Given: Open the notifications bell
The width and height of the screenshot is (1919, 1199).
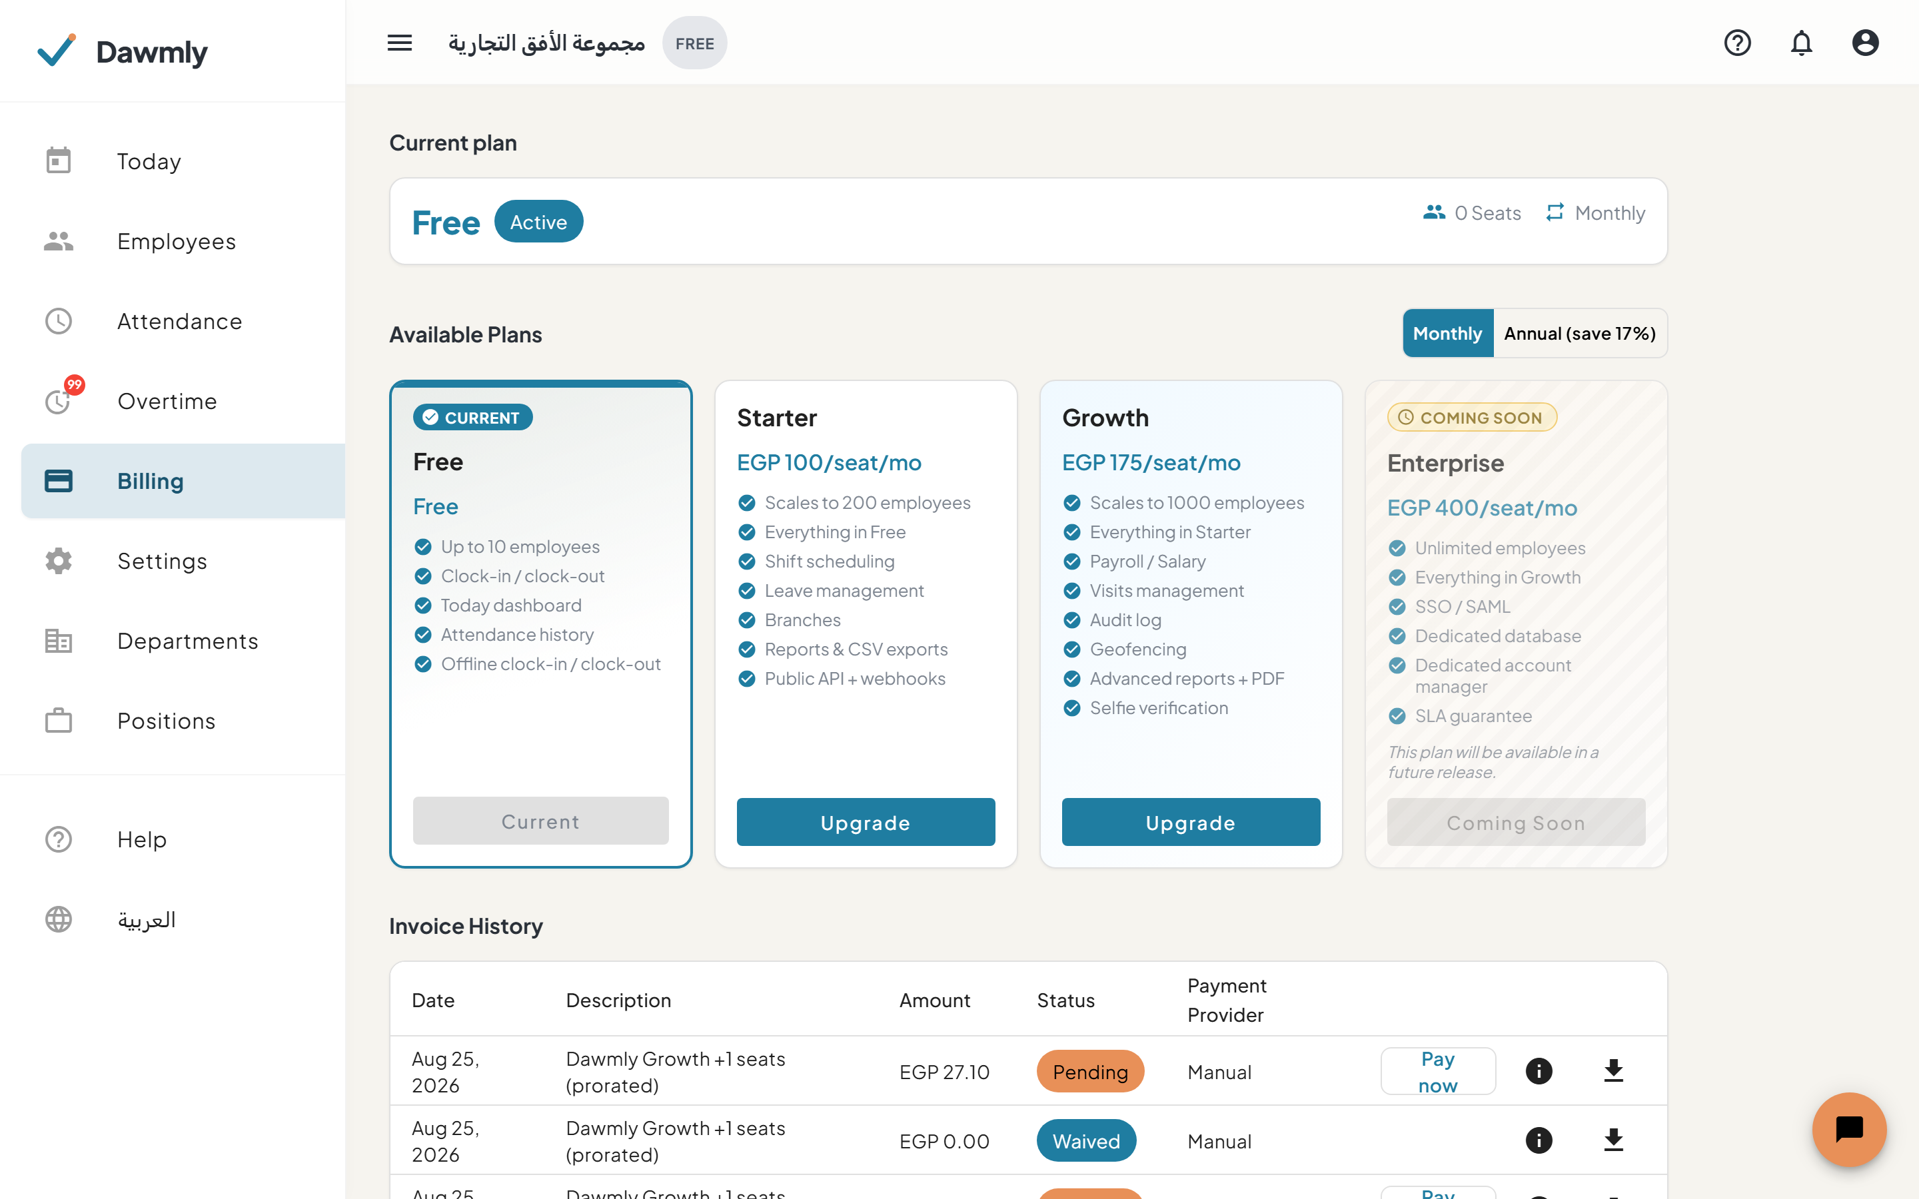Looking at the screenshot, I should coord(1801,43).
